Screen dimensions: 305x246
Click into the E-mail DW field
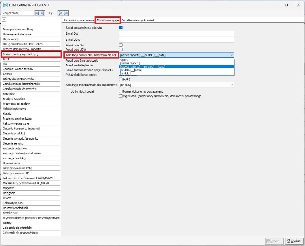pos(176,34)
